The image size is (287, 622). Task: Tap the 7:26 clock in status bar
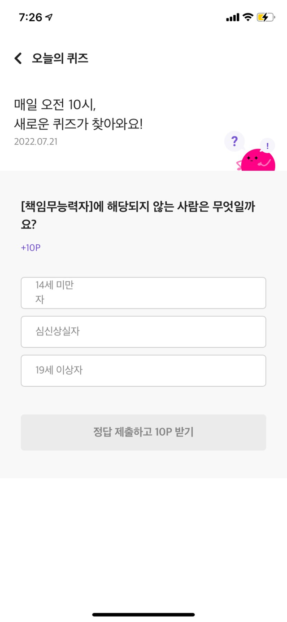click(x=30, y=18)
